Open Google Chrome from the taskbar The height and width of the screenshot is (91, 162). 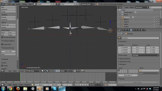pyautogui.click(x=10, y=89)
